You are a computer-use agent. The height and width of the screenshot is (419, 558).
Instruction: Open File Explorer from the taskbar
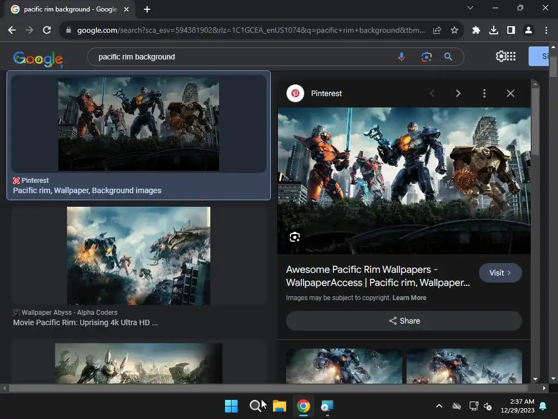[x=280, y=406]
